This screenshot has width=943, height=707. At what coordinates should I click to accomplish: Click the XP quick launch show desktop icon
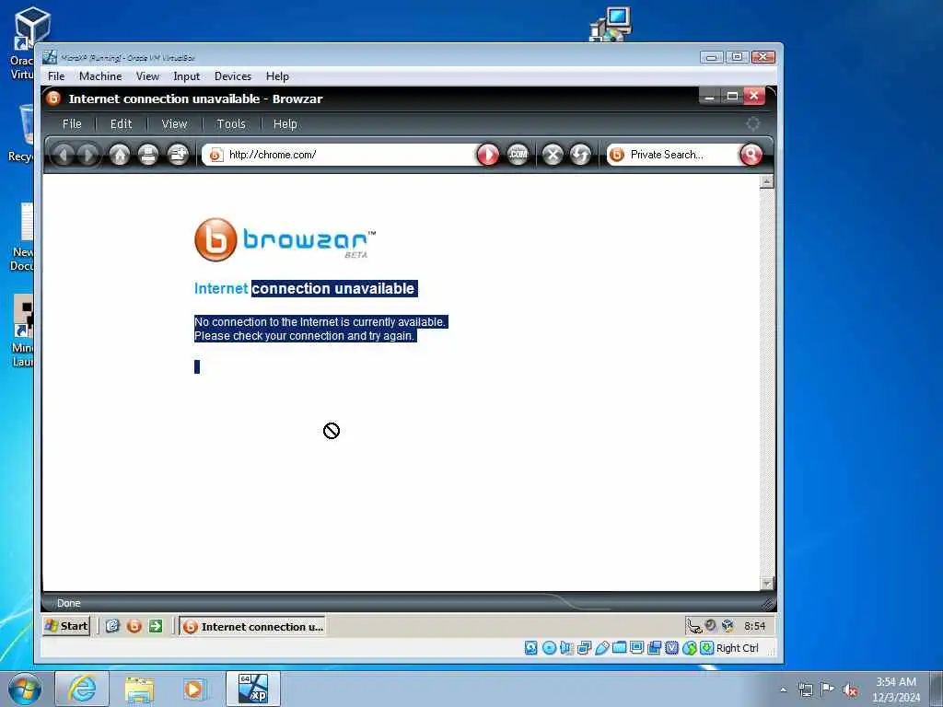tap(112, 626)
